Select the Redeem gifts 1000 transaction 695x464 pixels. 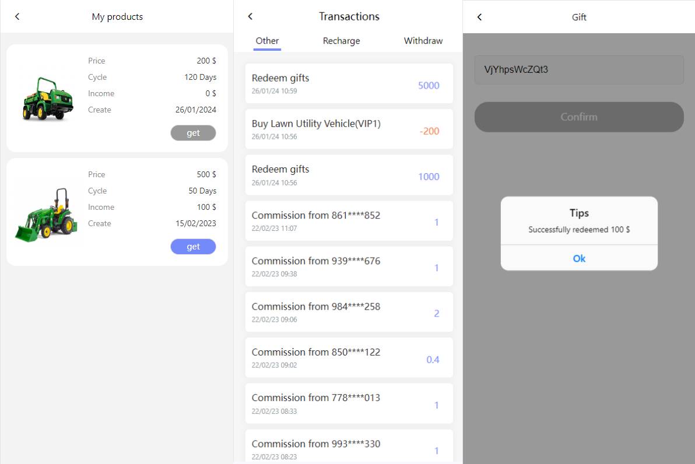pos(349,174)
